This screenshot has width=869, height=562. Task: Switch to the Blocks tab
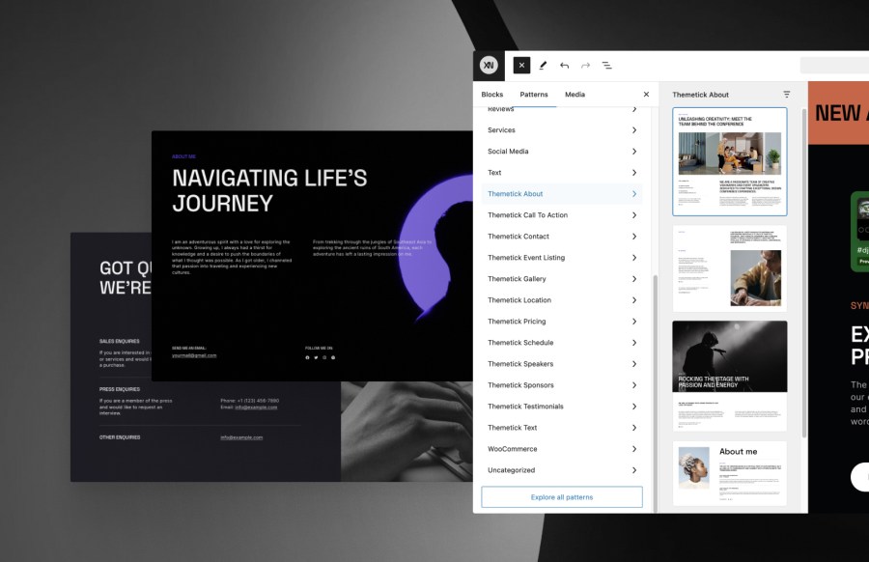tap(492, 95)
